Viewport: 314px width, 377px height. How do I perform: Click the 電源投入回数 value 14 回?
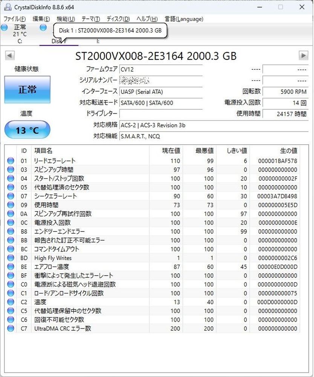pos(285,103)
